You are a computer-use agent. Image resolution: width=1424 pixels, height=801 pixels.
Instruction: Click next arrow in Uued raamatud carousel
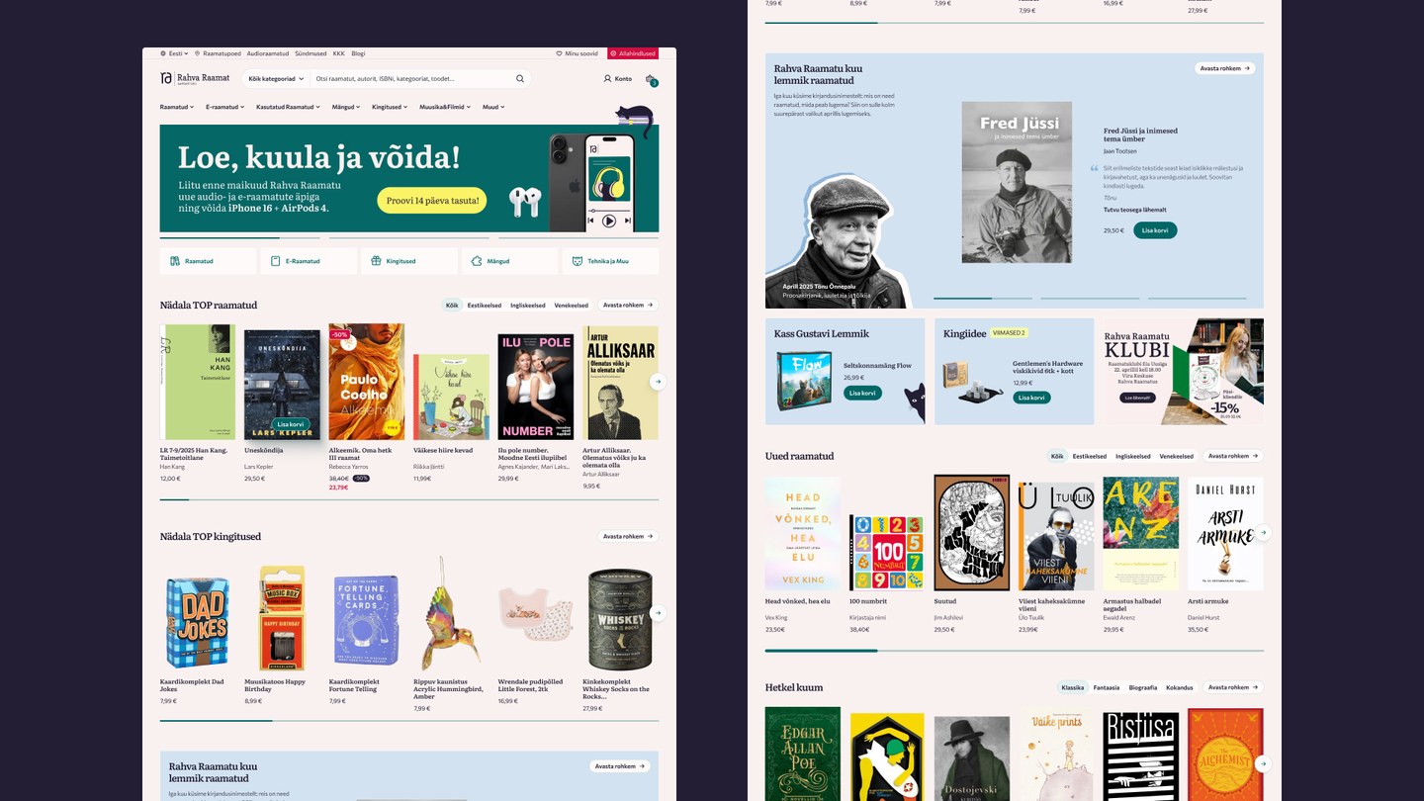[x=1263, y=533]
